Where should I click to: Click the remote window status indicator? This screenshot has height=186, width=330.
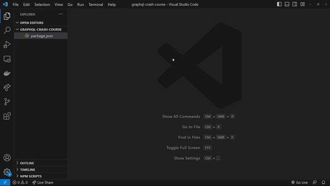click(x=5, y=182)
